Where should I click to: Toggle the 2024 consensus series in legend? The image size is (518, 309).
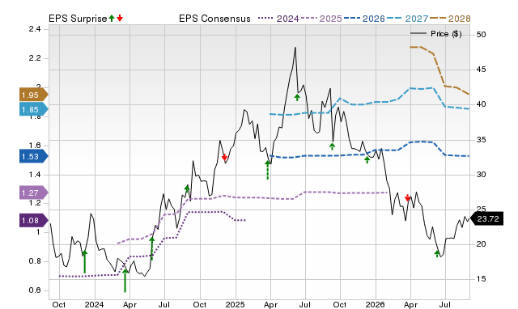click(278, 19)
